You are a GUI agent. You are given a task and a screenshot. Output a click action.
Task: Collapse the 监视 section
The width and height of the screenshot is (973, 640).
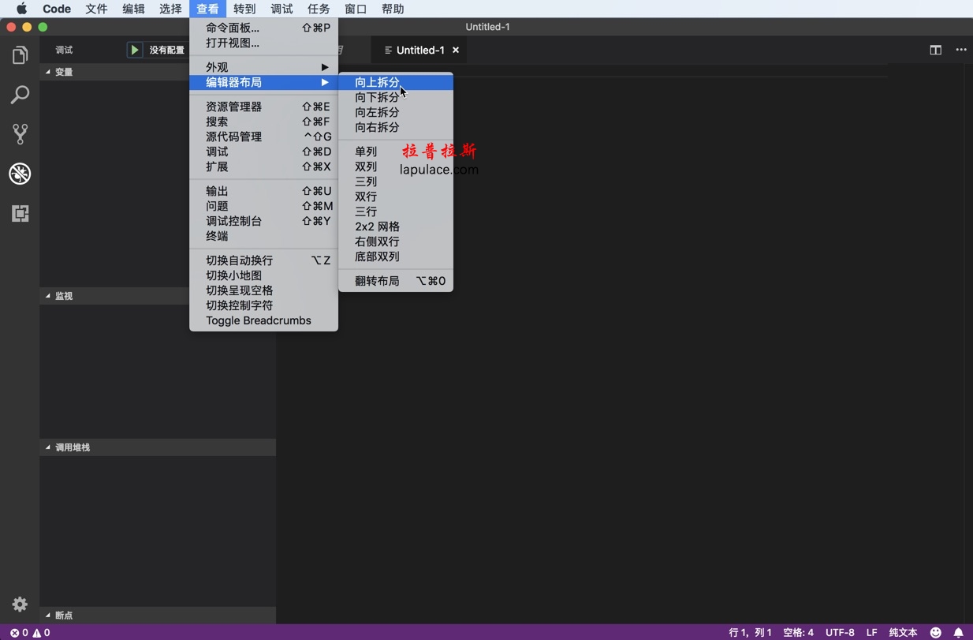tap(158, 296)
